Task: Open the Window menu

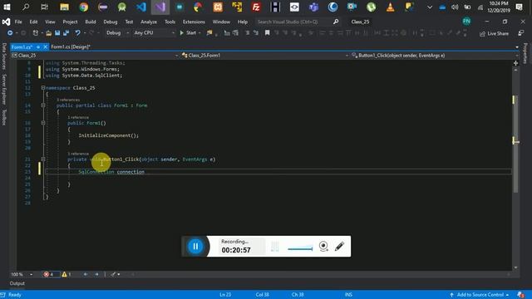Action: (x=221, y=22)
